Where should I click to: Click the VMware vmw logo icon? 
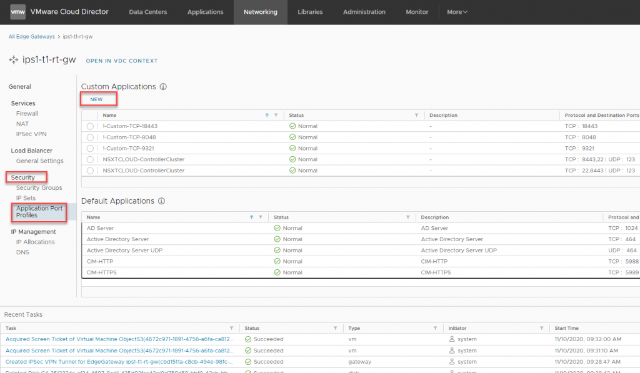[x=18, y=12]
